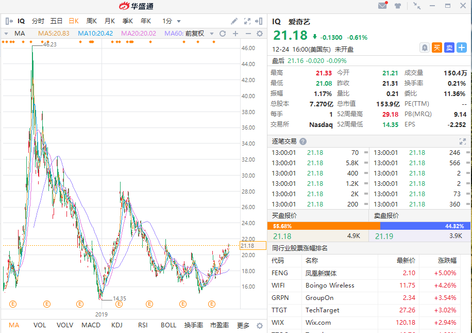Open the fullscreen chart view

click(247, 21)
